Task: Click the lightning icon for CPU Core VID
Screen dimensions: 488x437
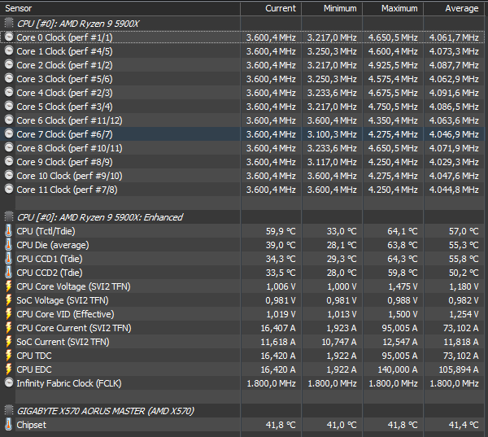Action: pos(9,314)
